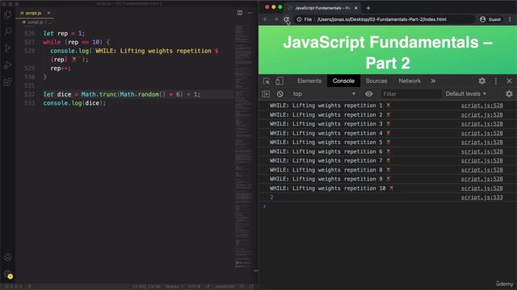
Task: Toggle the device toolbar in DevTools
Action: click(280, 81)
